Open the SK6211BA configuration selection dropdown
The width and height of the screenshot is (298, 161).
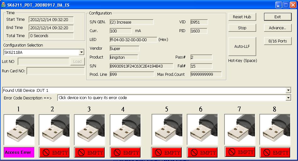[x=81, y=52]
